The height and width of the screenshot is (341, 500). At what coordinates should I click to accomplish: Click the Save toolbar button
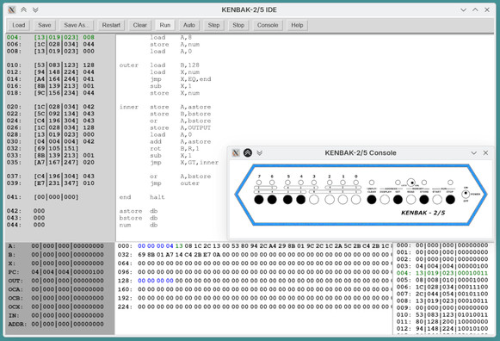pyautogui.click(x=45, y=25)
